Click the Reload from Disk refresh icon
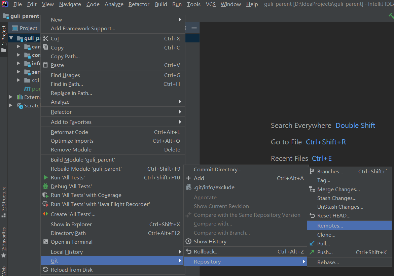394x276 pixels. click(x=45, y=270)
